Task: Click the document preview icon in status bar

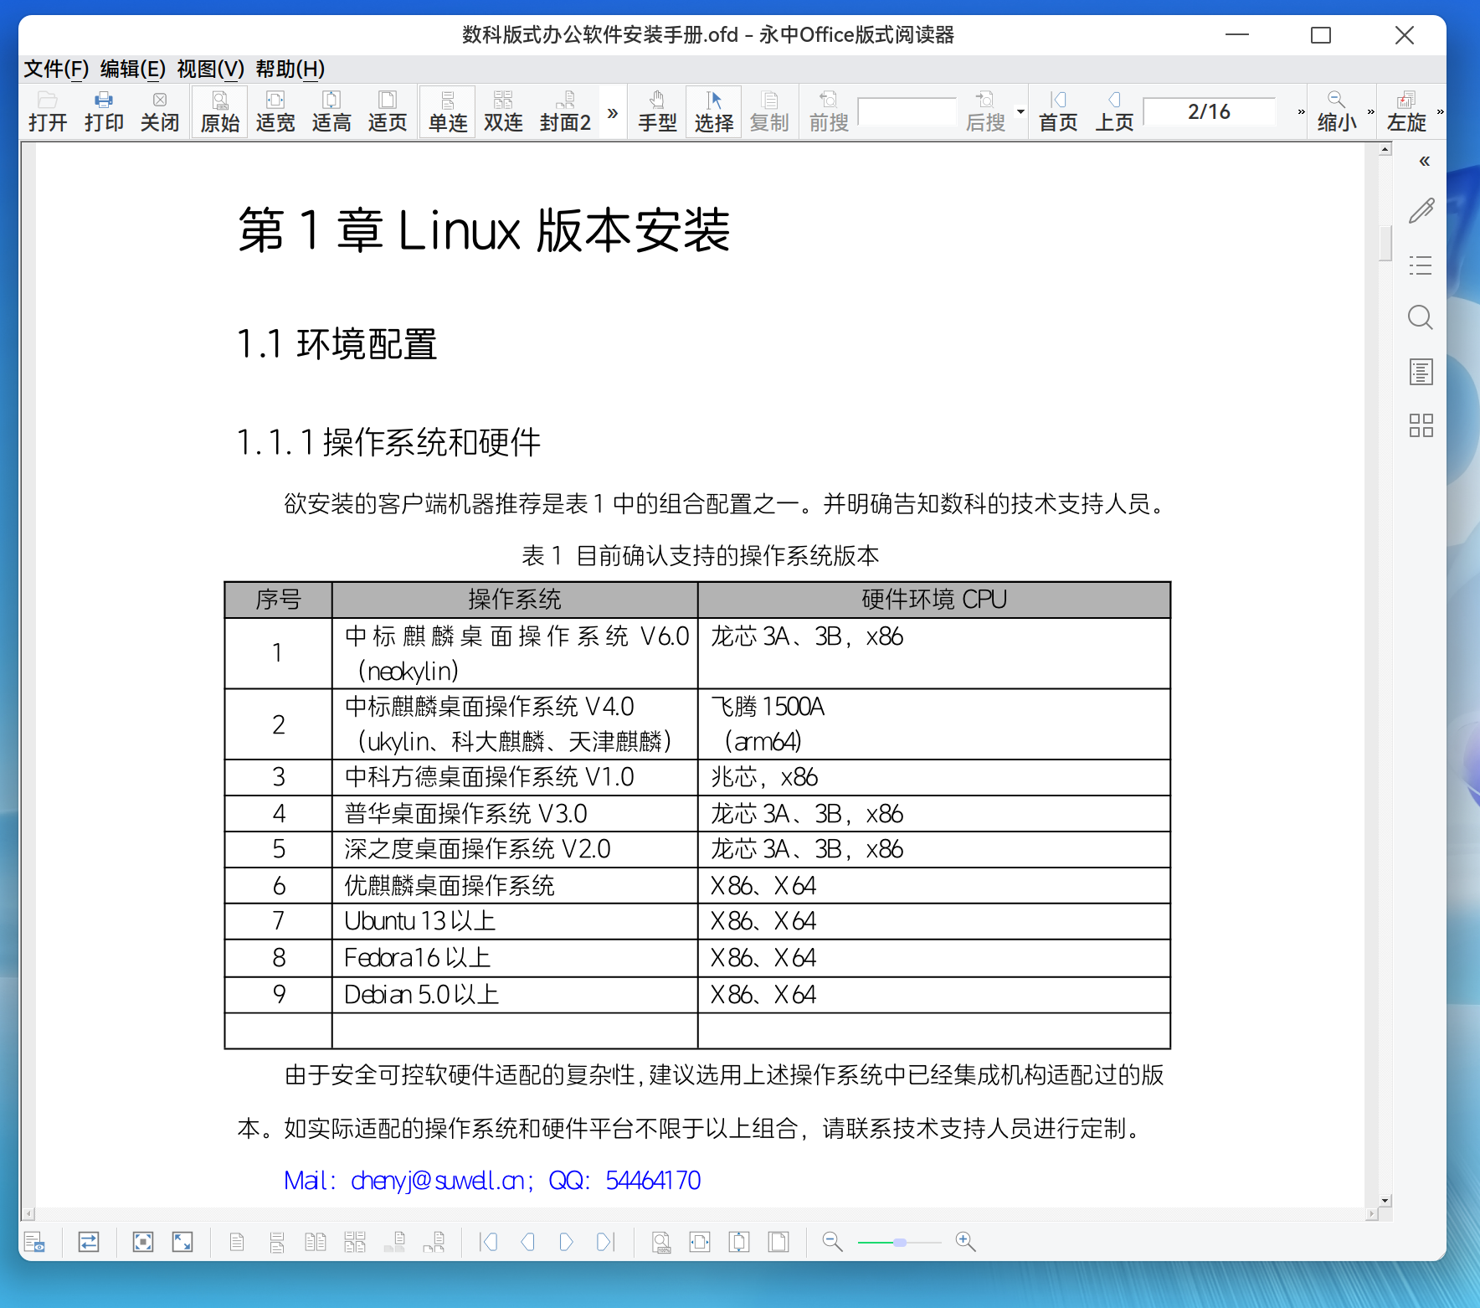Action: point(34,1242)
